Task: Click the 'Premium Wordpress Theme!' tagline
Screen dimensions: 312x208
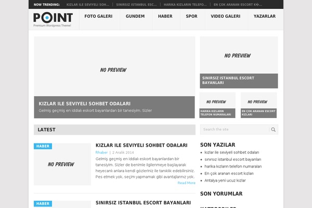Action: click(52, 25)
